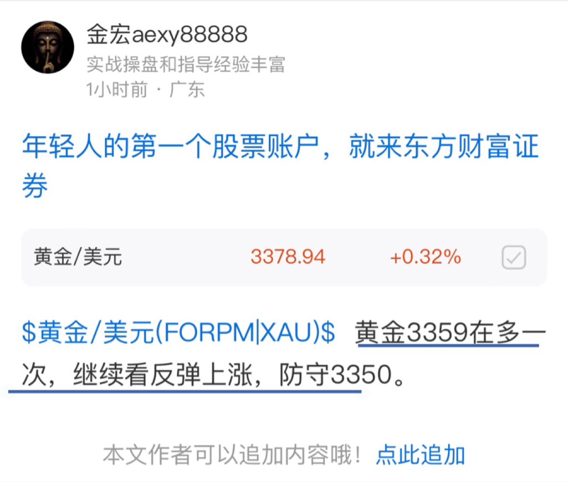Open the 东方财富证券 account promo link

[281, 165]
